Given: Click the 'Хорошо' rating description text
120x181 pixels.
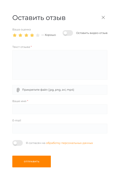Looking at the screenshot, I should (x=50, y=35).
